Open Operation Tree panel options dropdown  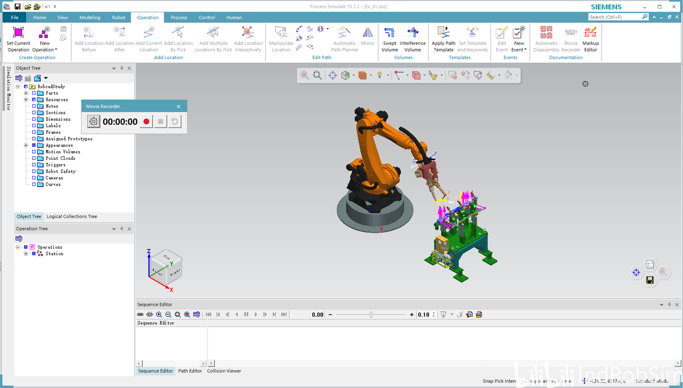(x=113, y=229)
